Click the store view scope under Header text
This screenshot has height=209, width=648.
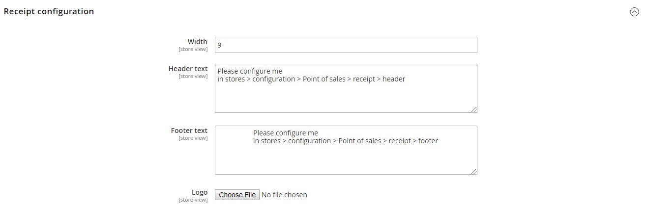coord(193,76)
